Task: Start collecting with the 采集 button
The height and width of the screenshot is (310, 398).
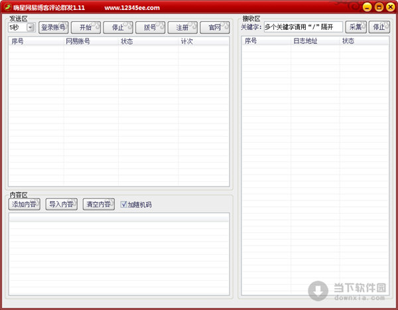Action: (x=356, y=27)
